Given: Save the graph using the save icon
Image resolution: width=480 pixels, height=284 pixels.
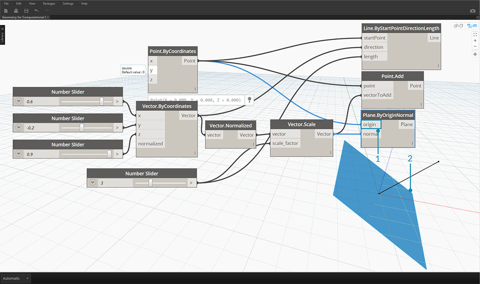Looking at the screenshot, I should [26, 11].
